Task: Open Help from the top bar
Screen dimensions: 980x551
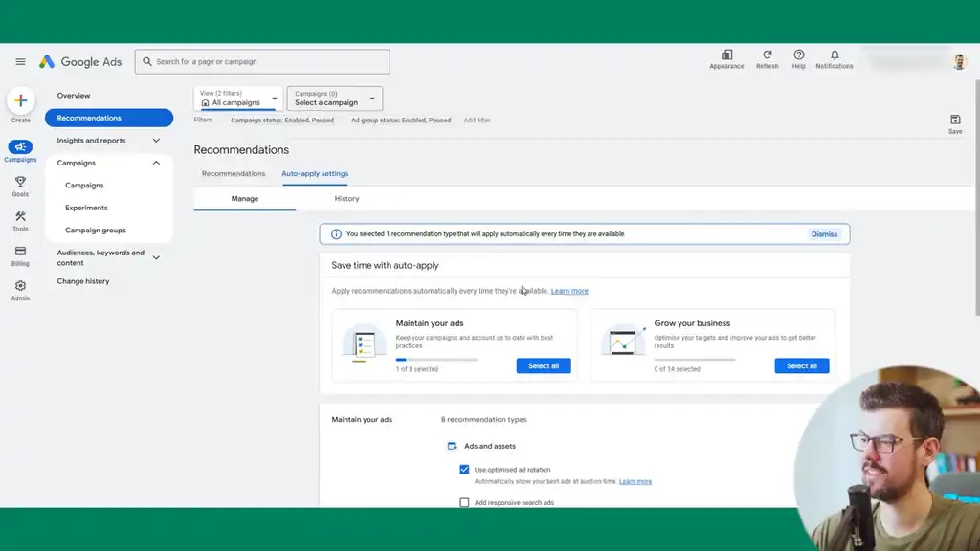Action: [799, 56]
